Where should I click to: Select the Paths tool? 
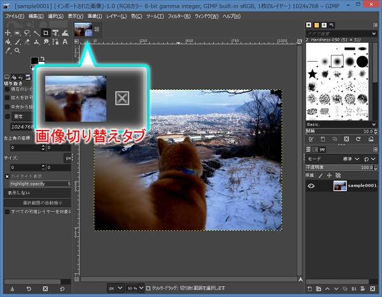tap(55, 41)
